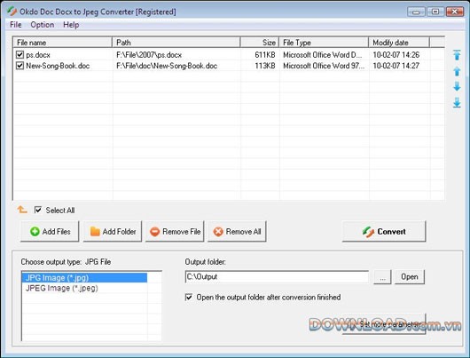Select path F:\File\2007\ps.docx cell
This screenshot has height=358, width=470.
[149, 55]
